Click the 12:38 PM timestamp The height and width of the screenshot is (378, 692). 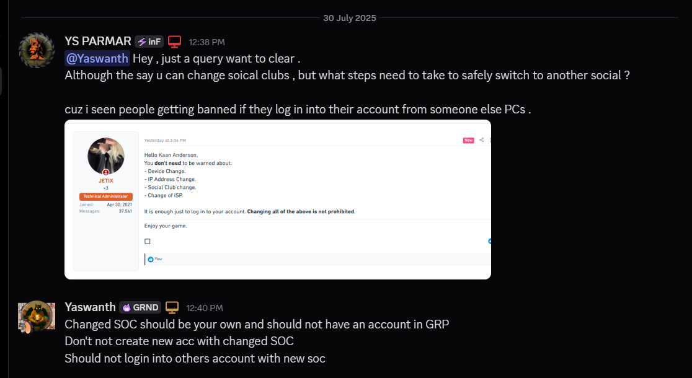[x=206, y=42]
